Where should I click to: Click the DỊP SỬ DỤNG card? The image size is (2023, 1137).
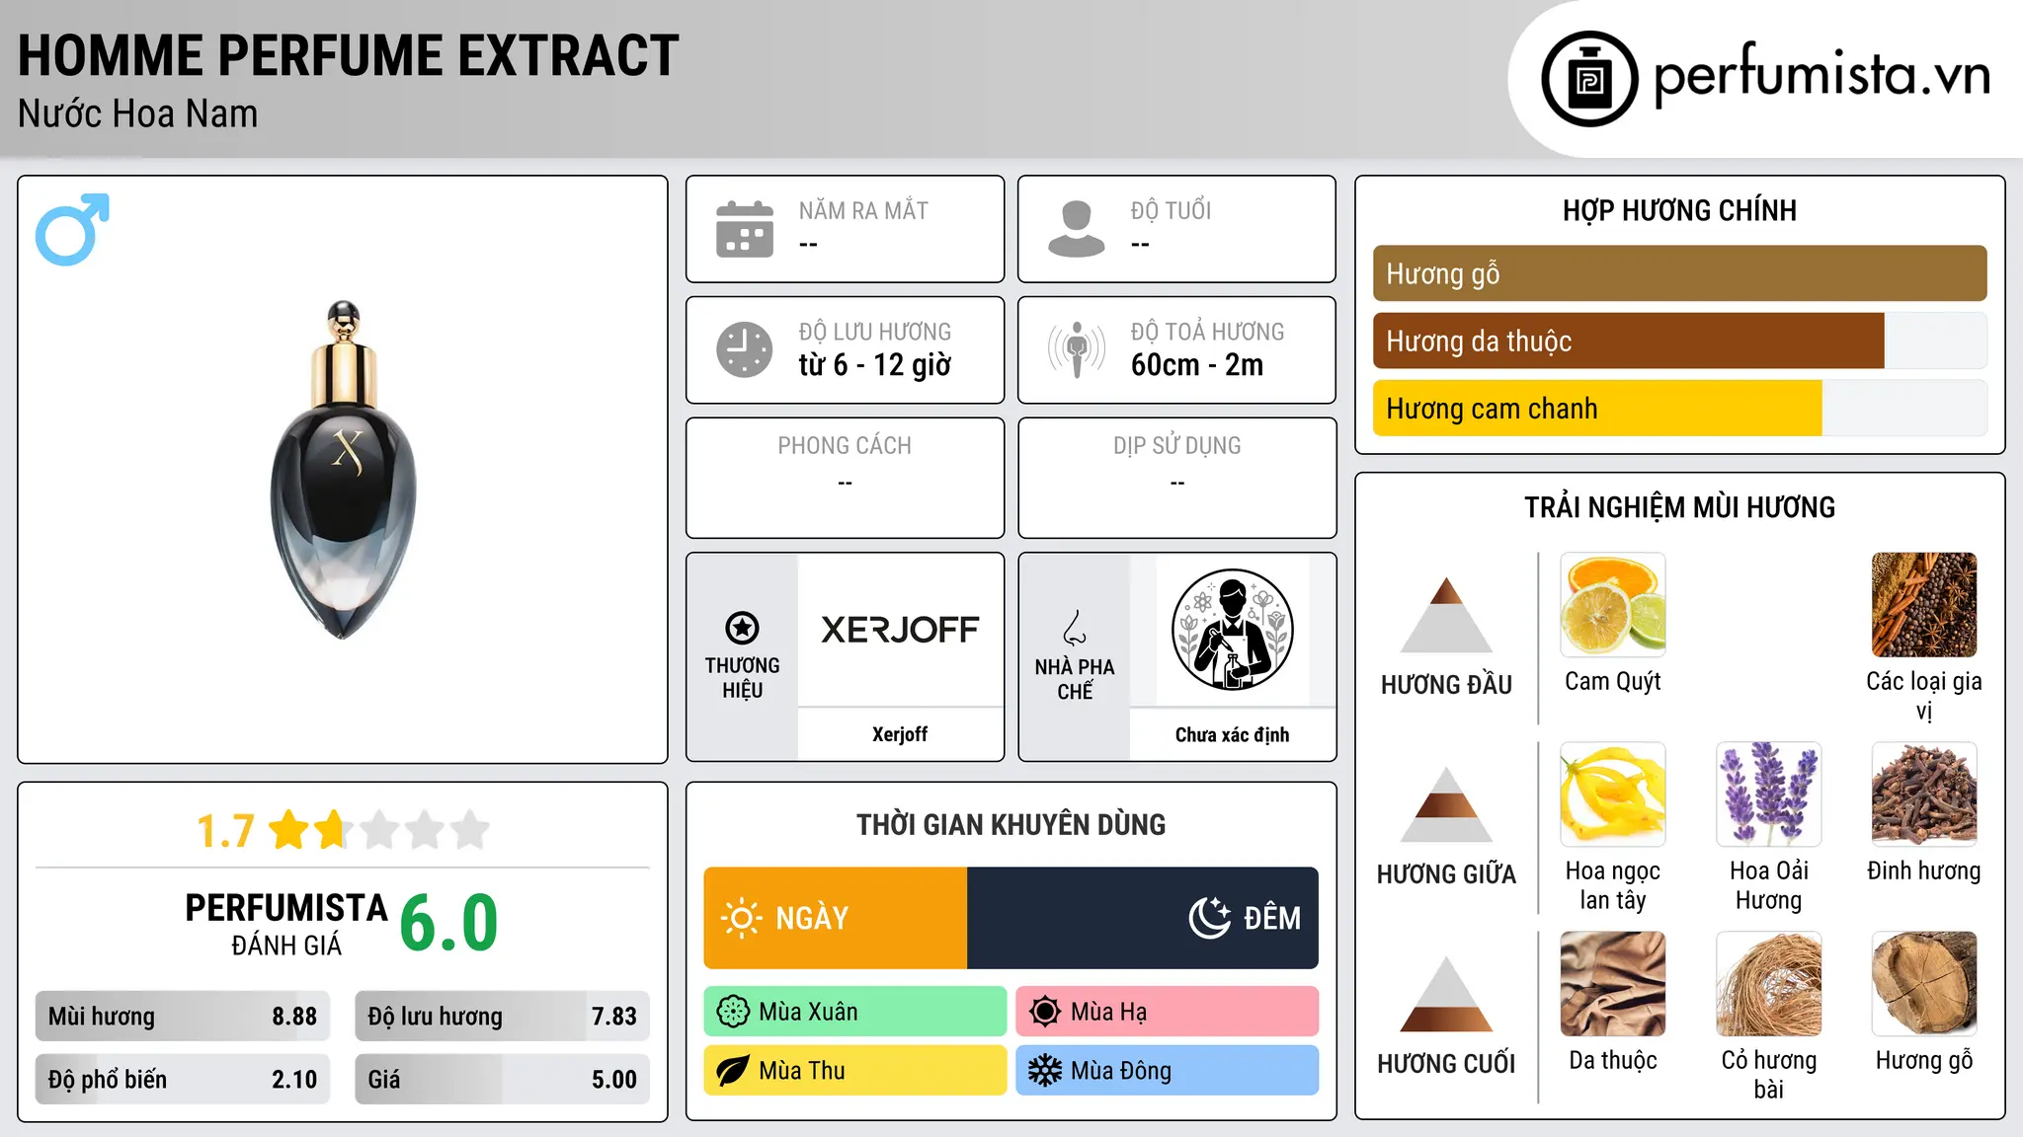[x=1177, y=478]
